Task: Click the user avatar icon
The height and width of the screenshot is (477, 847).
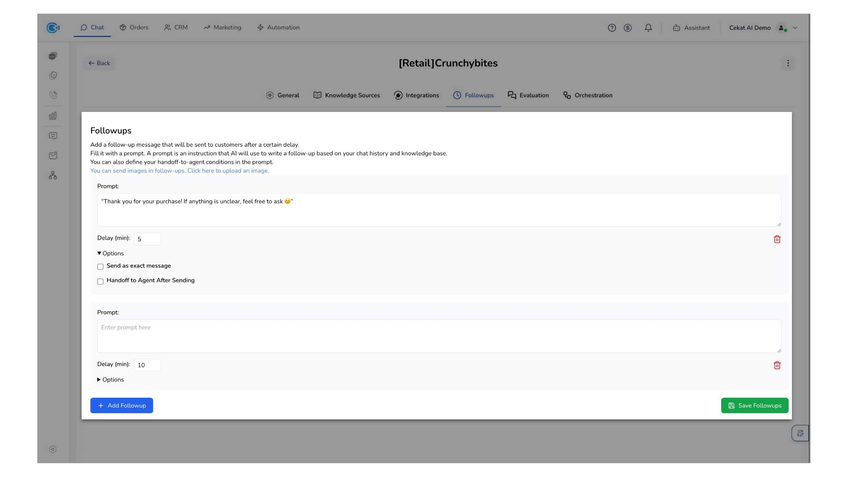Action: click(782, 28)
